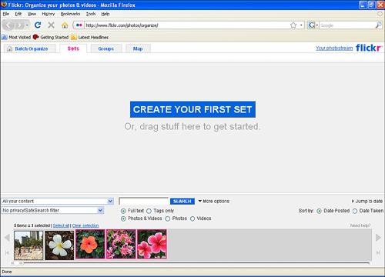Viewport: 385px width, 277px height.
Task: Expand the All your content dropdown
Action: tap(58, 201)
